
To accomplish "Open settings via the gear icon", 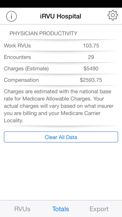I will (x=113, y=15).
